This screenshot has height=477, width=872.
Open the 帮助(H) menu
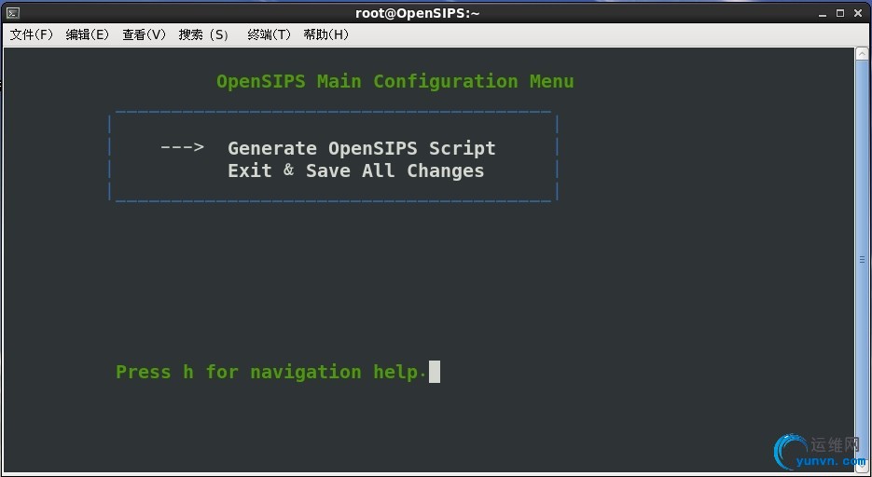(325, 34)
